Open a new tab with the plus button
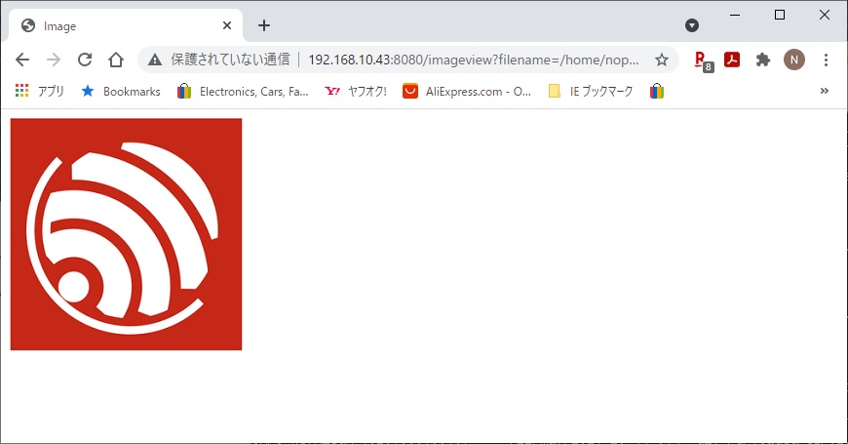This screenshot has height=444, width=848. 264,25
